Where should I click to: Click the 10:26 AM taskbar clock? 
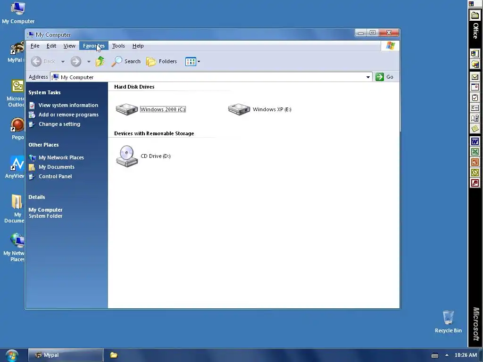[466, 355]
